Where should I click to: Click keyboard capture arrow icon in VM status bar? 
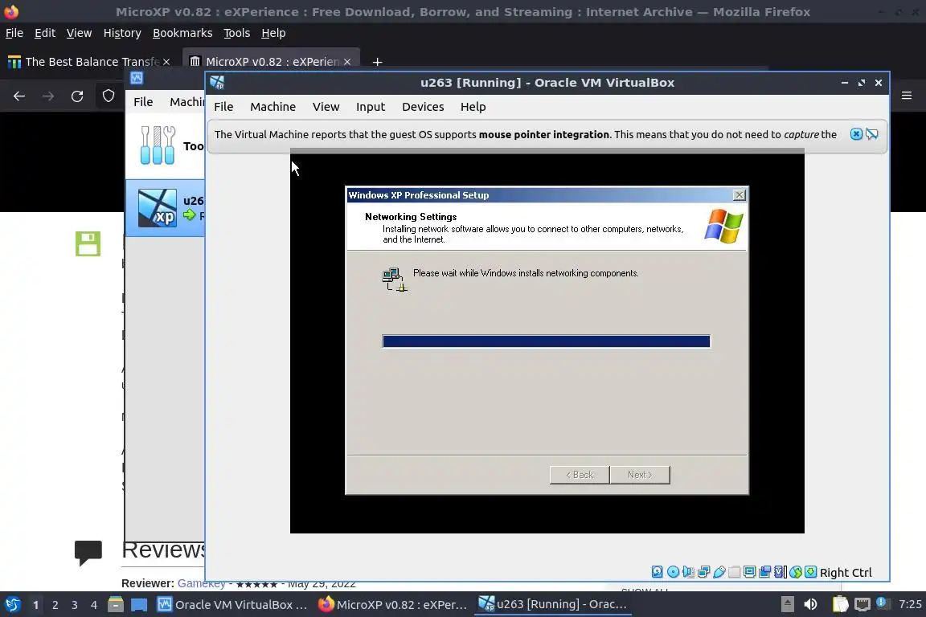click(x=811, y=571)
